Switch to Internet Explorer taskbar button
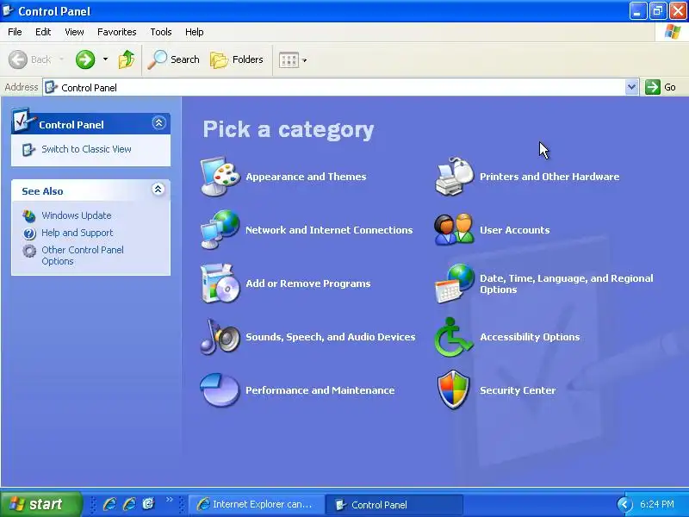The image size is (689, 517). click(257, 504)
